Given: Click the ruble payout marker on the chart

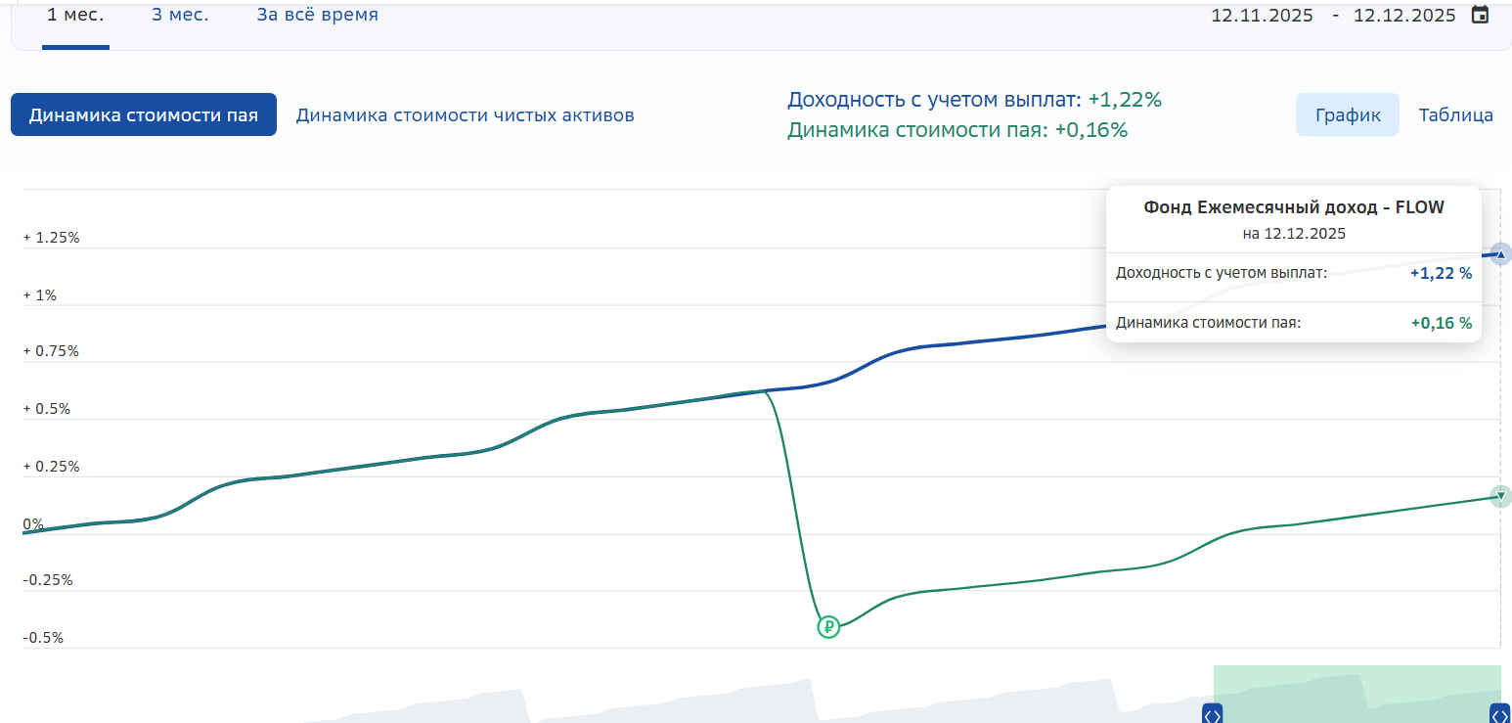Looking at the screenshot, I should (828, 626).
